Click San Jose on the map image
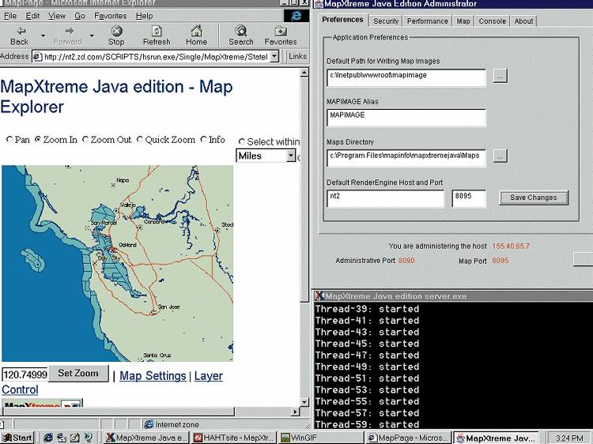 click(x=168, y=307)
